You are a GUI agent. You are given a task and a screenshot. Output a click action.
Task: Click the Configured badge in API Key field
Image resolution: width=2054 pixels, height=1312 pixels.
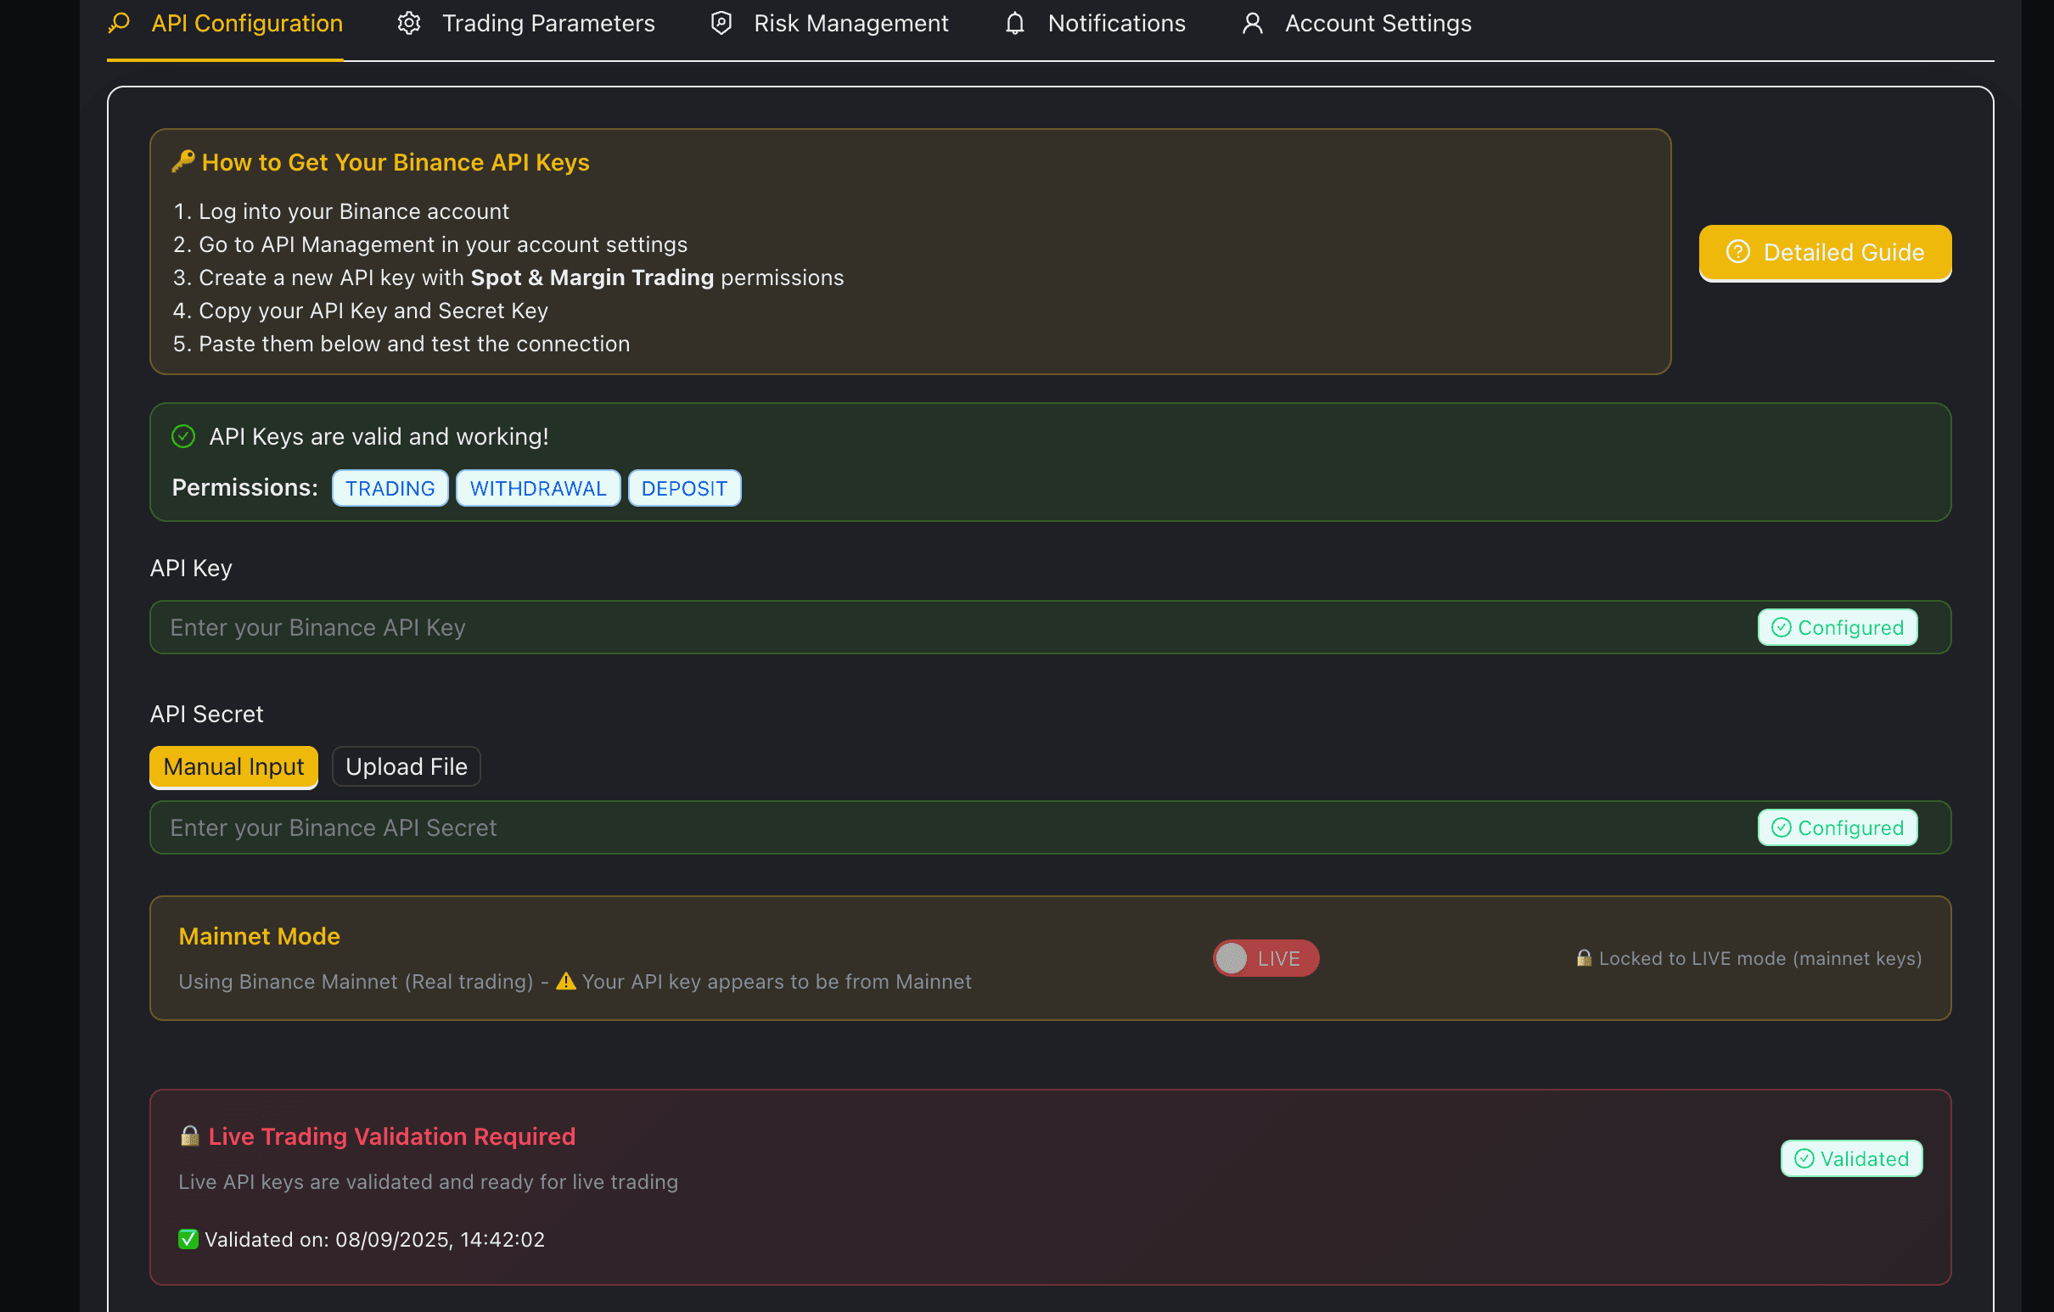pyautogui.click(x=1838, y=628)
